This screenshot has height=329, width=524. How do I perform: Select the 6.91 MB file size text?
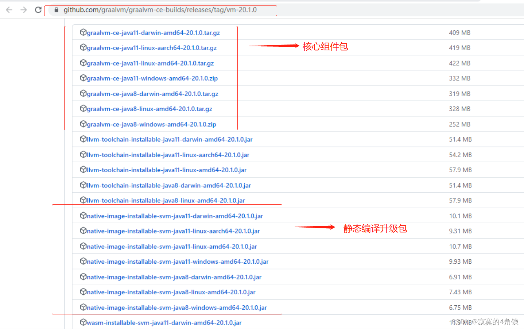(x=460, y=277)
